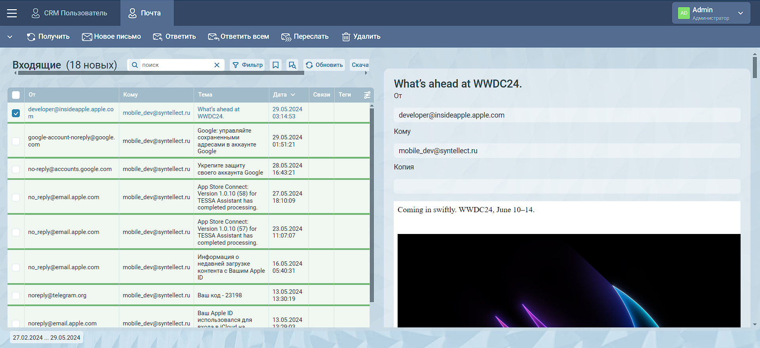This screenshot has height=348, width=760.
Task: Open the hamburger main menu
Action: click(12, 13)
